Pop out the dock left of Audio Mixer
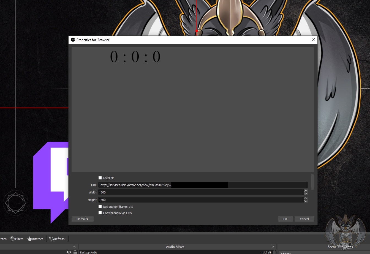Screen dimensions: 370x254 pyautogui.click(x=74, y=247)
